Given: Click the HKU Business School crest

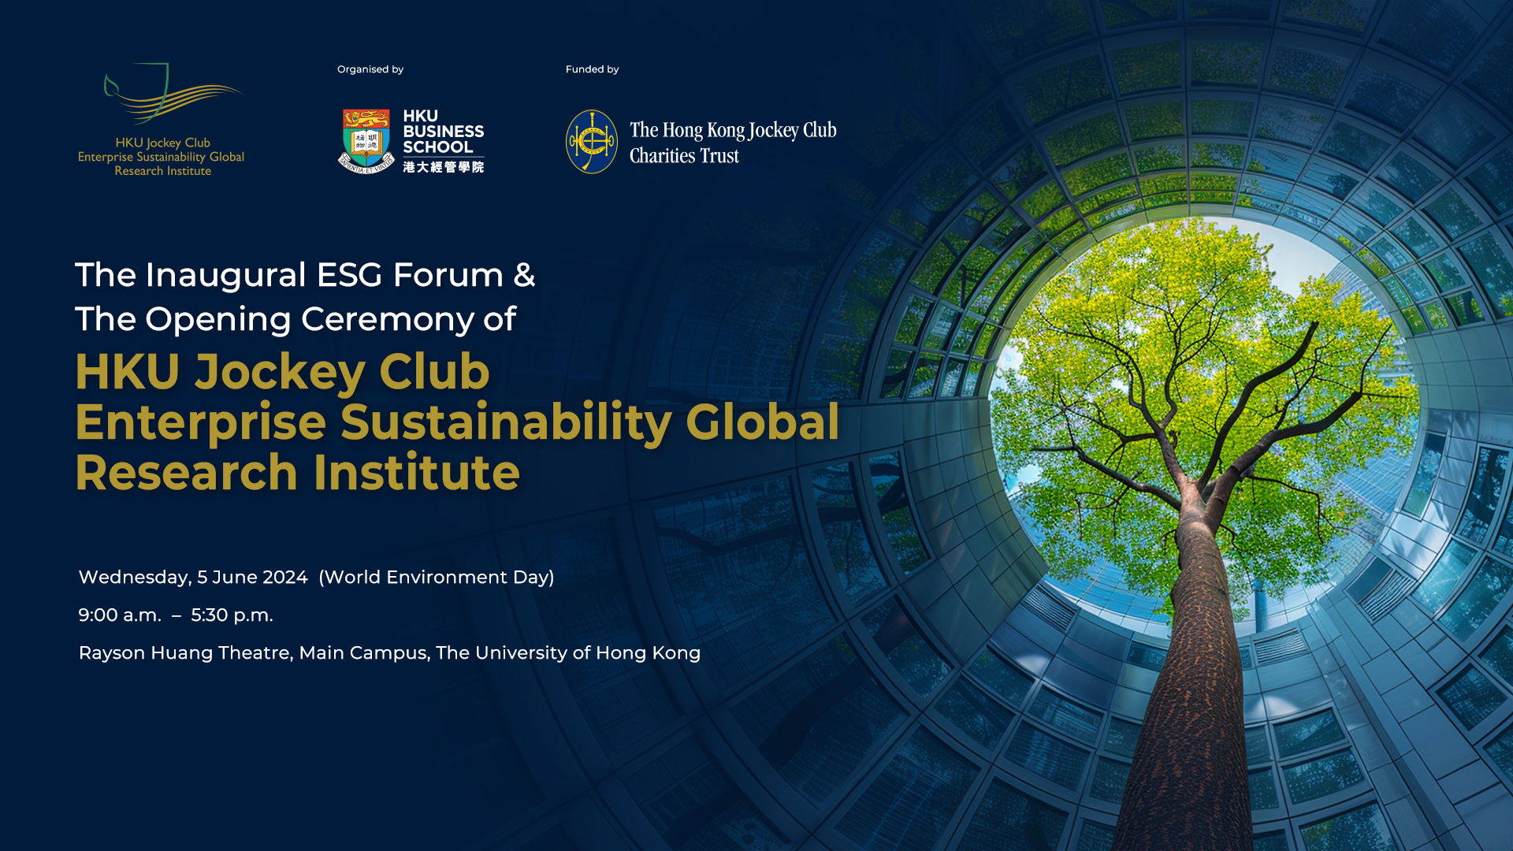Looking at the screenshot, I should [x=366, y=141].
